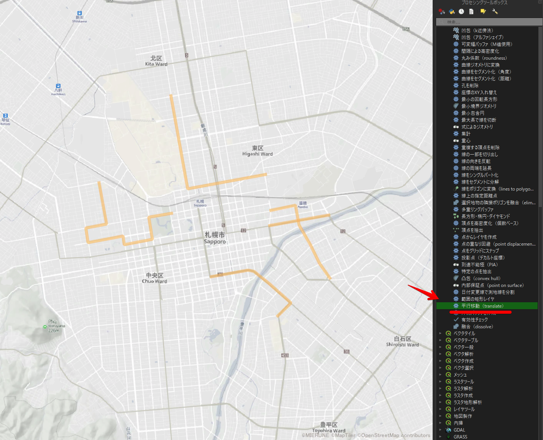Select 間隔による高密度化 algorithm
This screenshot has width=543, height=440.
[x=480, y=51]
